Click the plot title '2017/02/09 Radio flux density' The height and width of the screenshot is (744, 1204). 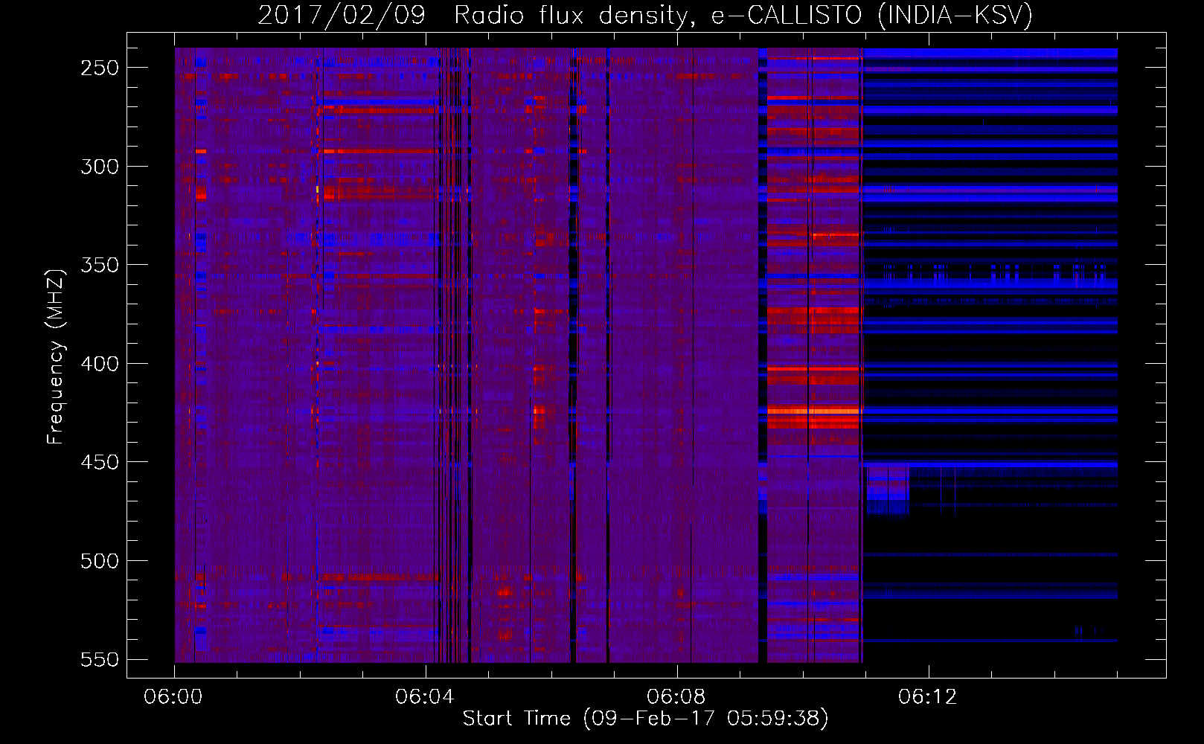(x=477, y=16)
